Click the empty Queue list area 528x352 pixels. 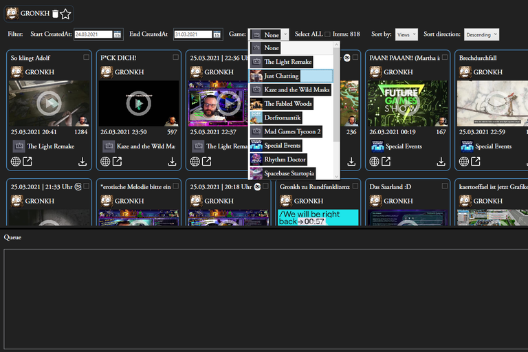pyautogui.click(x=265, y=299)
